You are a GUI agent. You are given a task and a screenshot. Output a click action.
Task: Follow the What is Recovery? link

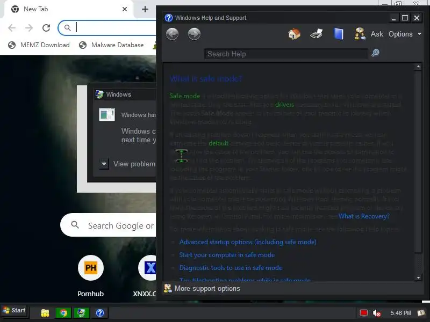point(364,216)
